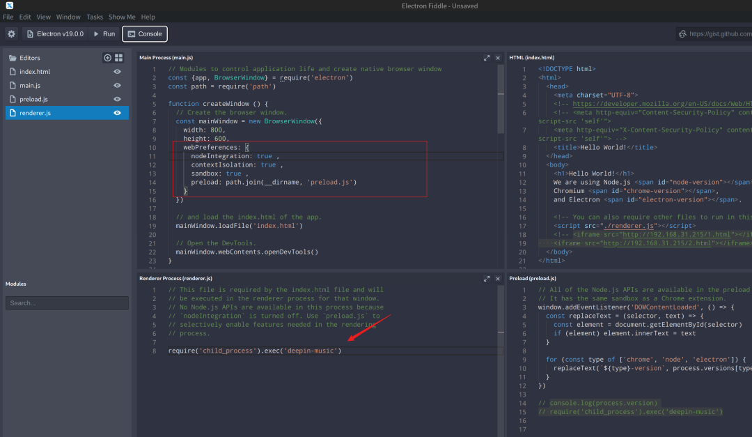The width and height of the screenshot is (752, 437).
Task: Click the Main Process editor scrollbar
Action: coord(501,99)
